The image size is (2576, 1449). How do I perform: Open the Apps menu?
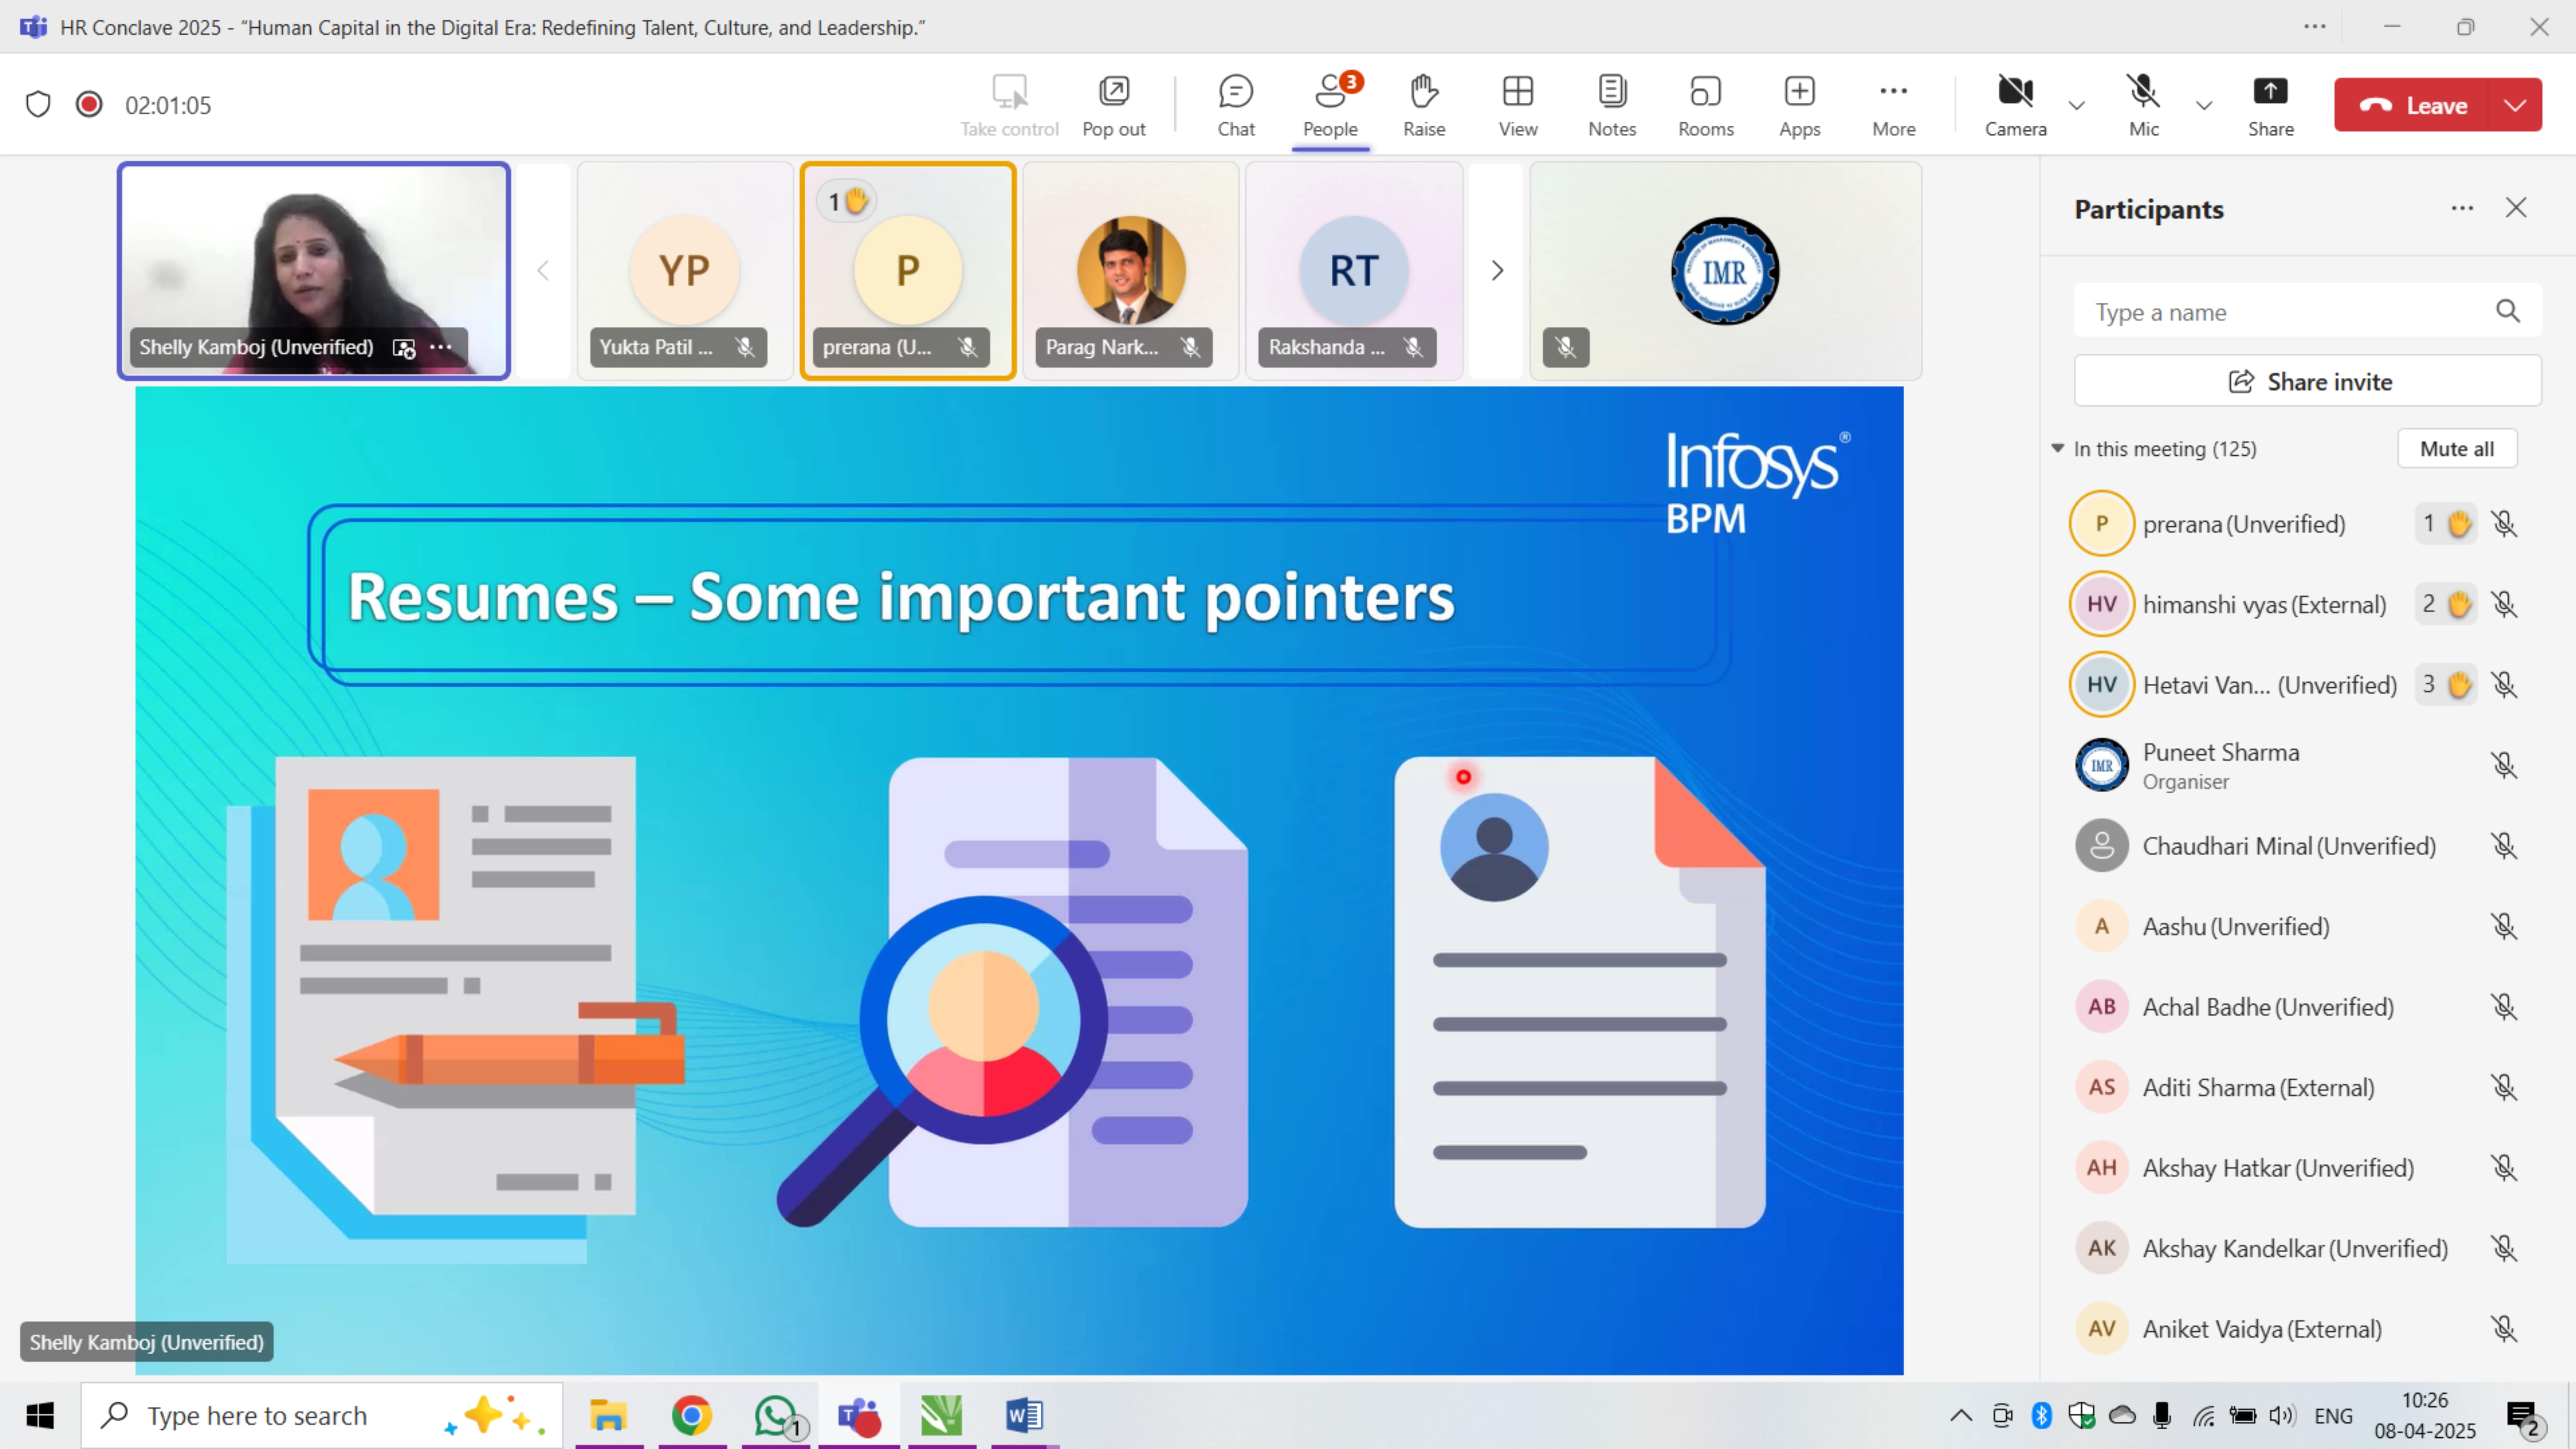1800,105
